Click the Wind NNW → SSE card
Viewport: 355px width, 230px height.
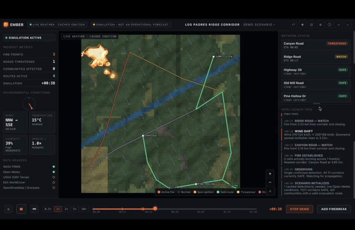[x=15, y=122]
